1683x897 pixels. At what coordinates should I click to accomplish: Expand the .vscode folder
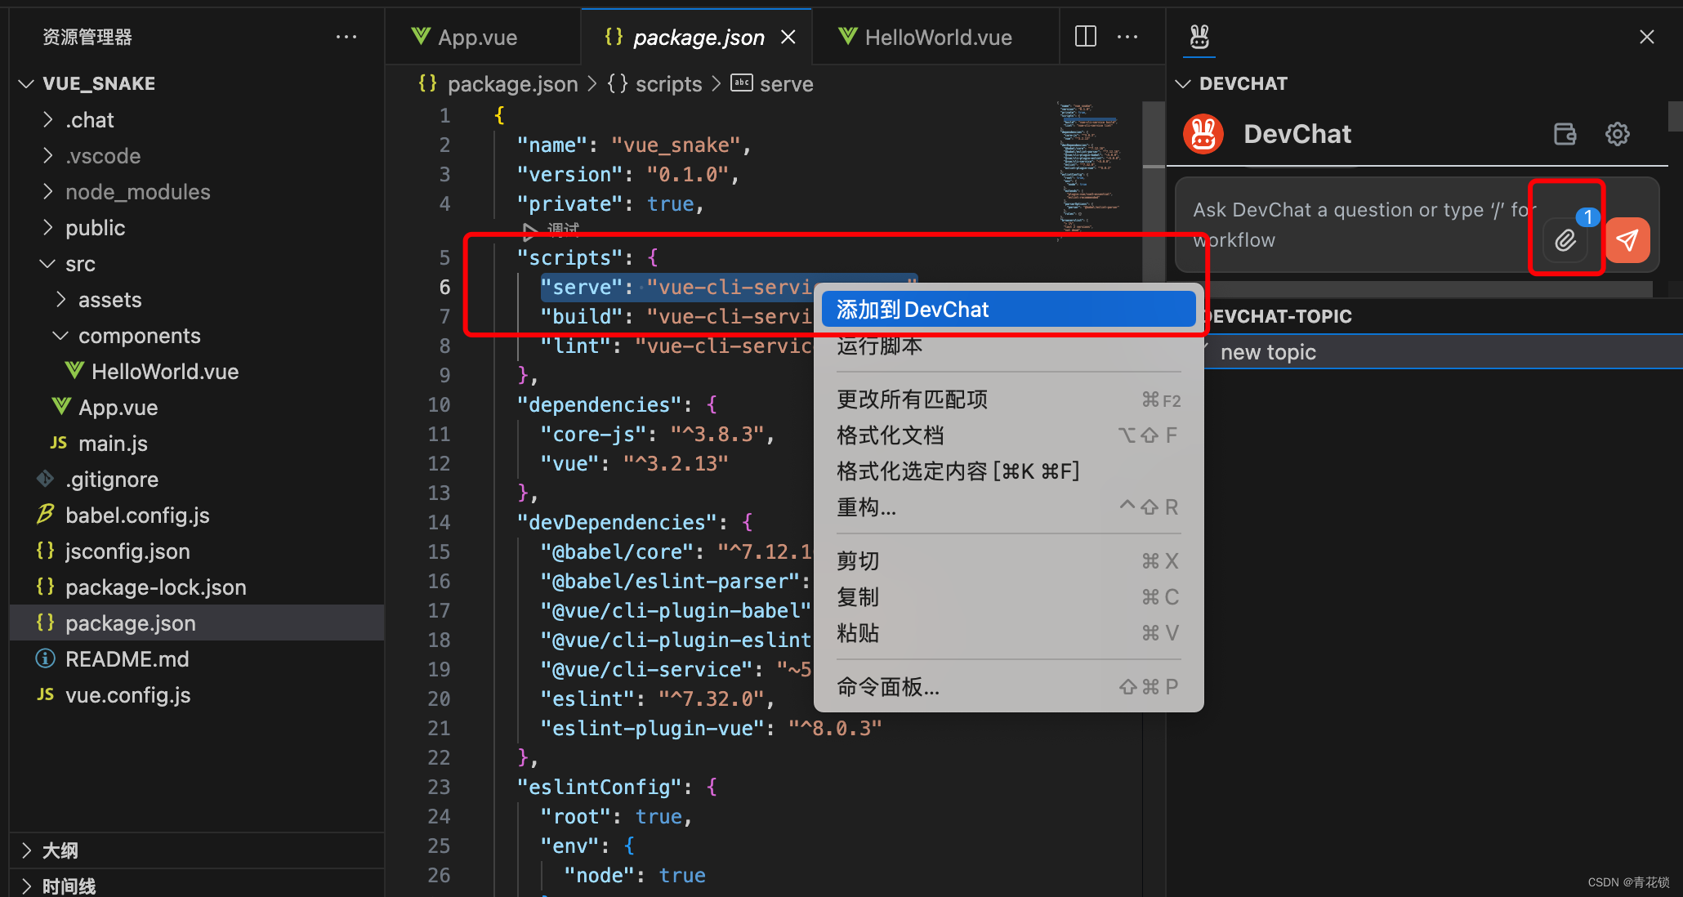pyautogui.click(x=47, y=155)
